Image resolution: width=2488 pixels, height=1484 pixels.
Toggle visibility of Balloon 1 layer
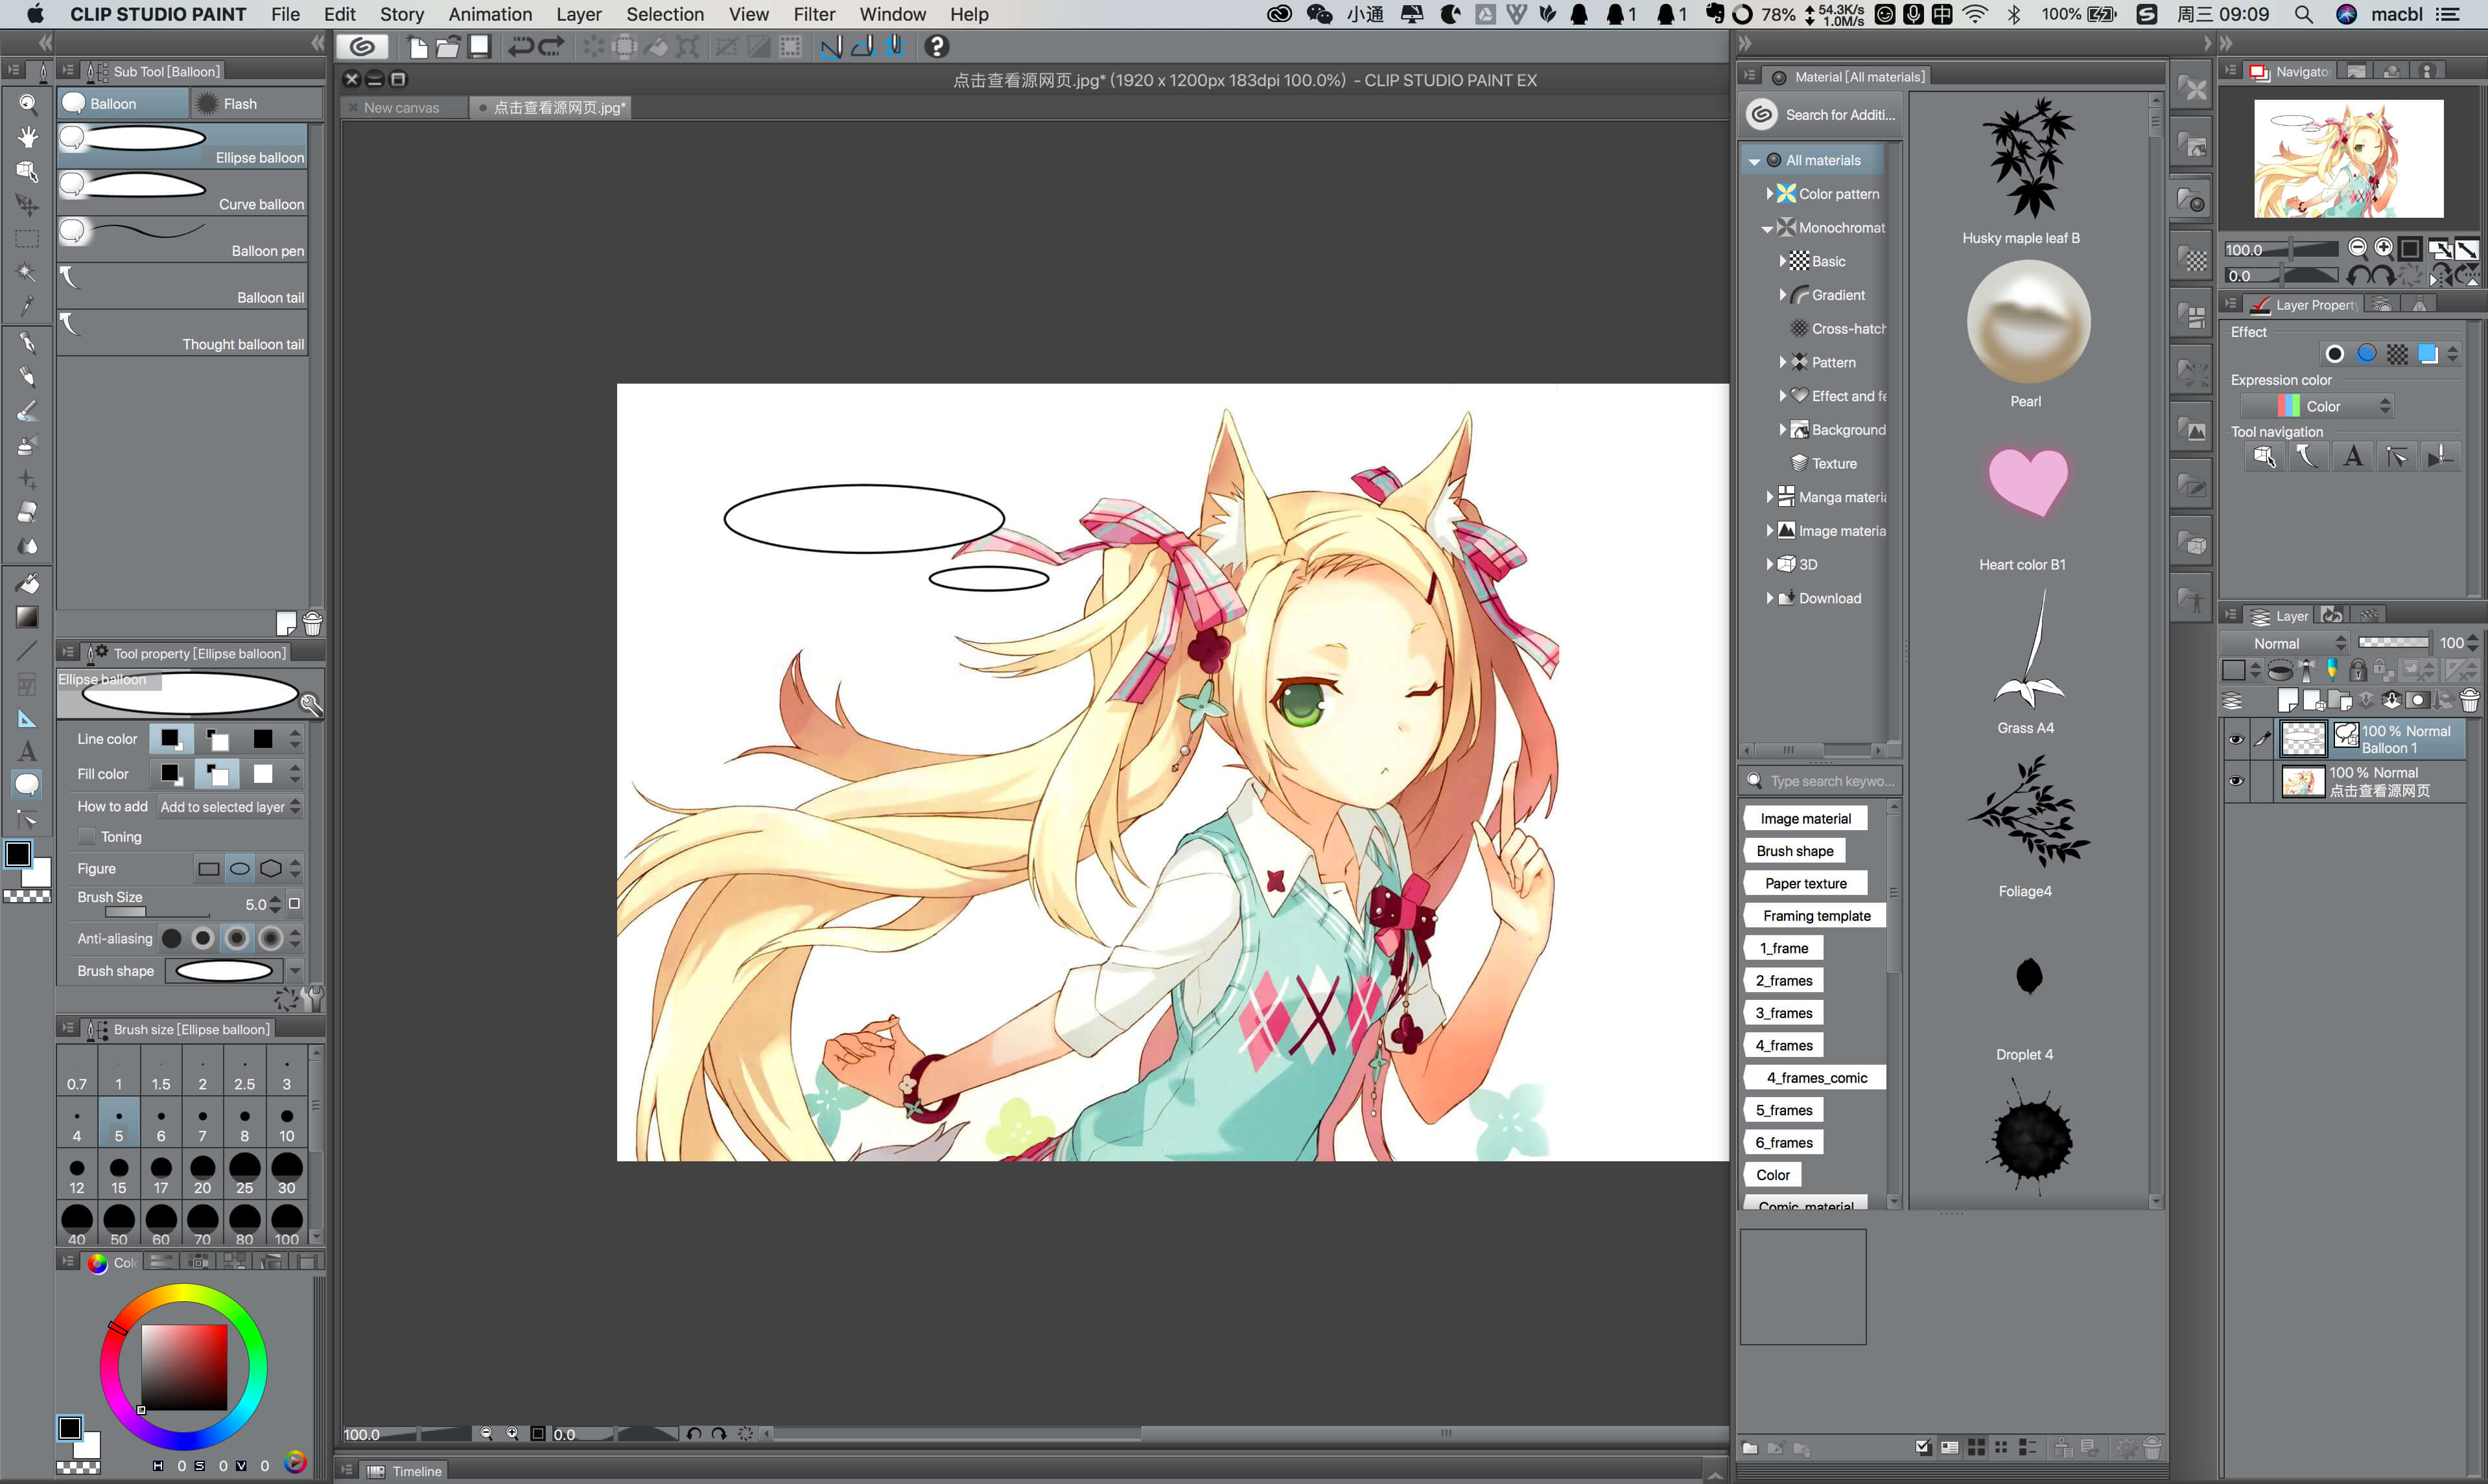pyautogui.click(x=2236, y=739)
